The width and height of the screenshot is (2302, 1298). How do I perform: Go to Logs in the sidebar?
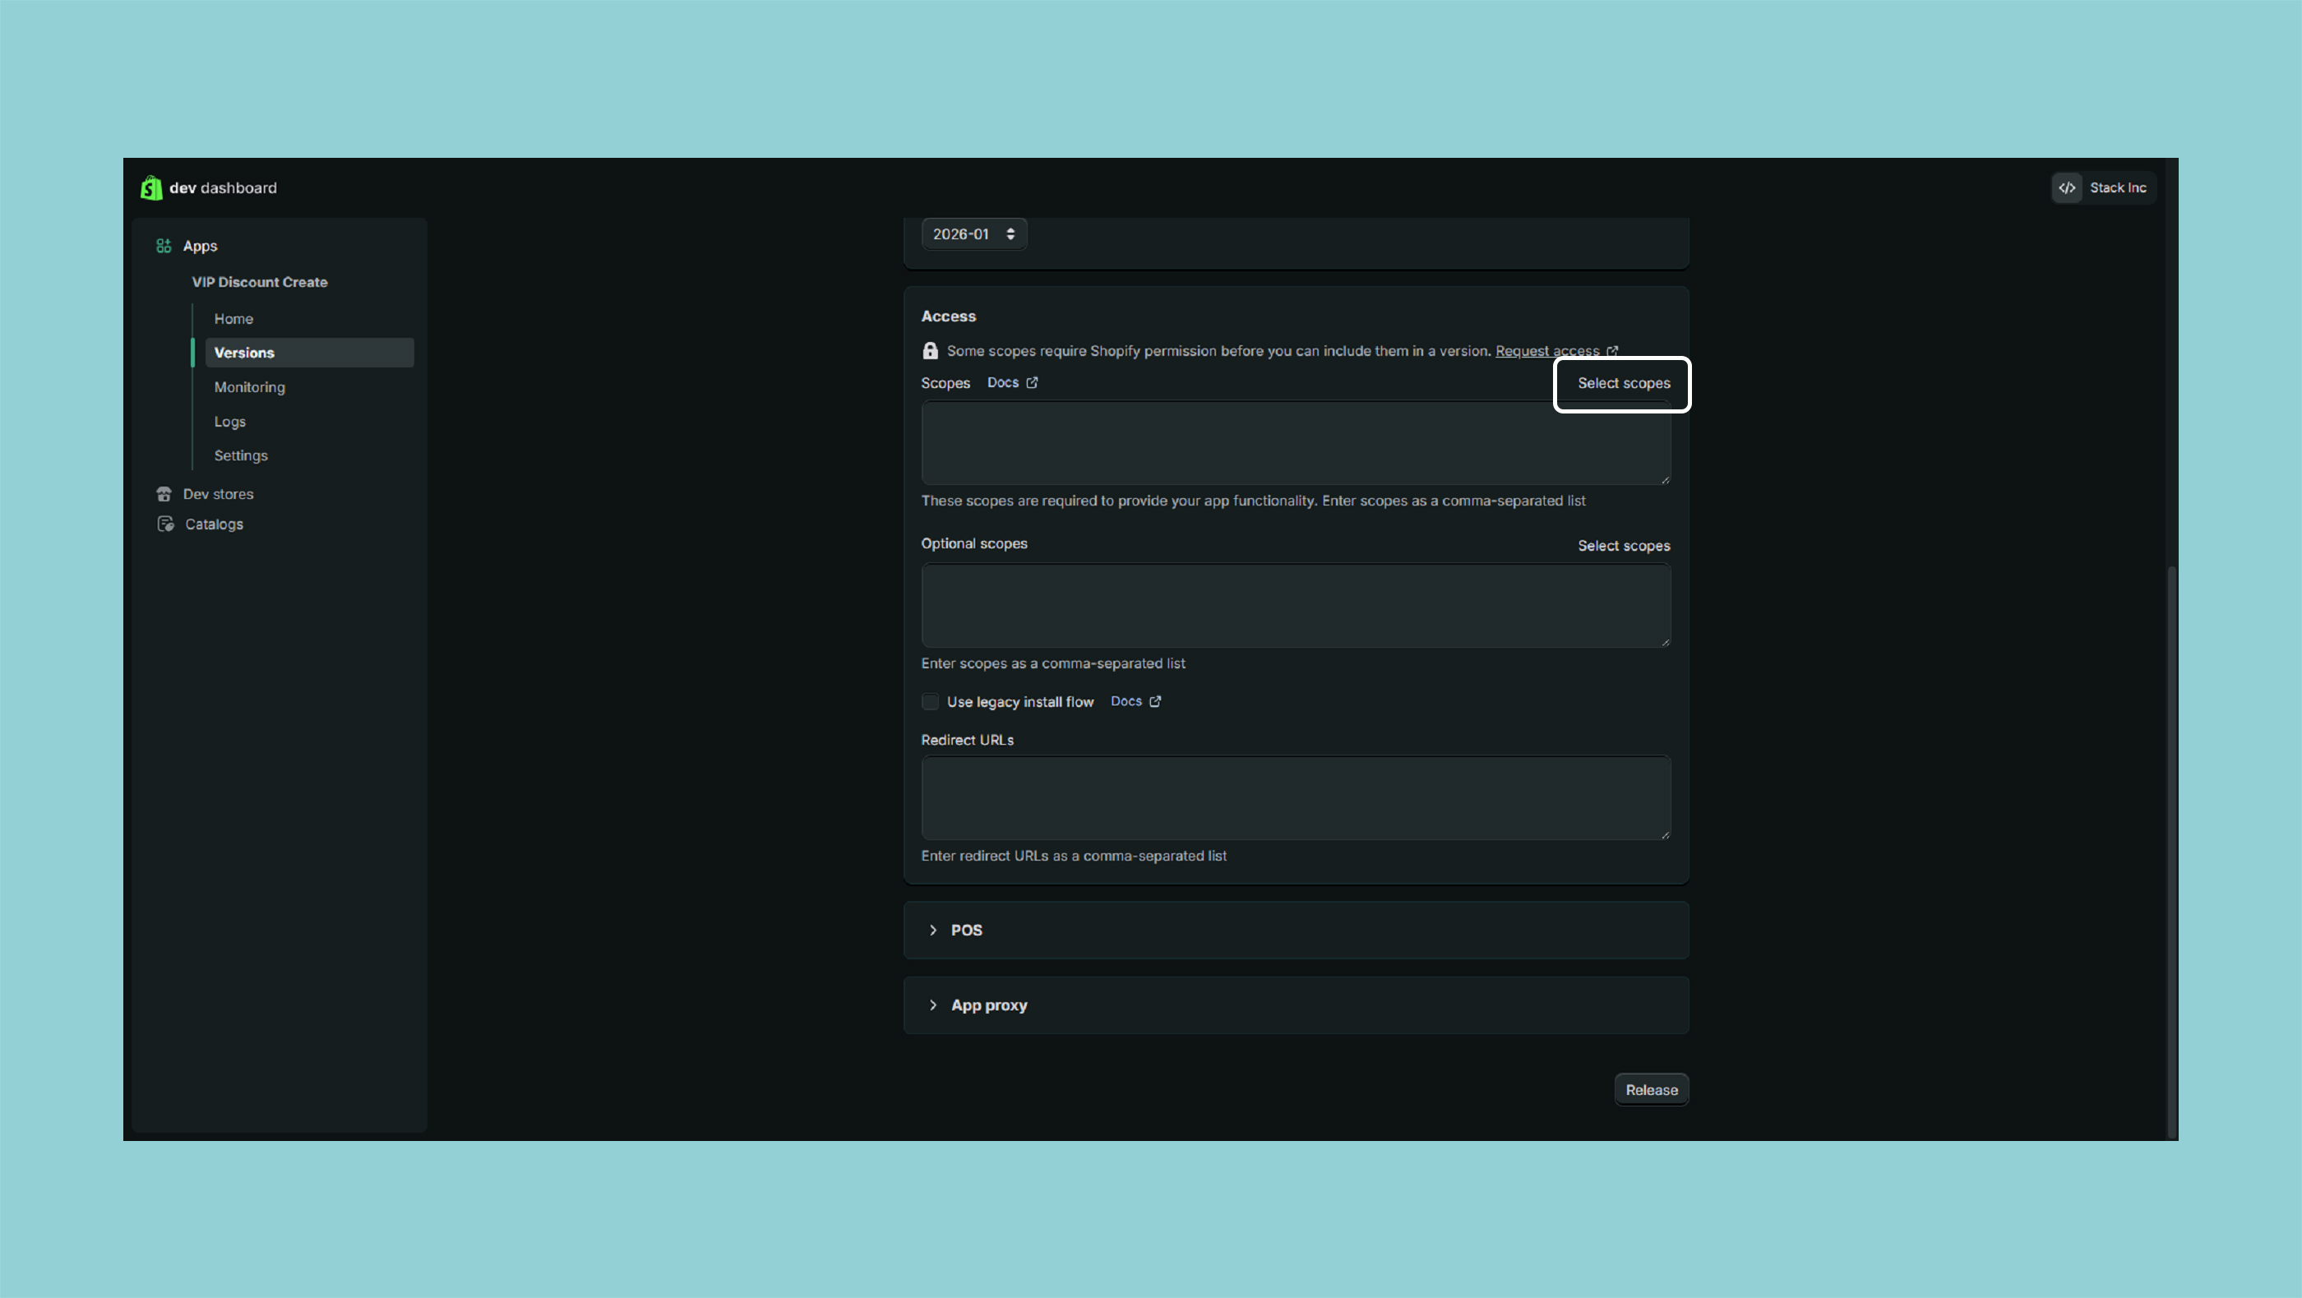click(229, 422)
